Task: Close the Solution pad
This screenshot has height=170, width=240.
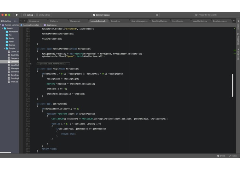Action: (17, 21)
